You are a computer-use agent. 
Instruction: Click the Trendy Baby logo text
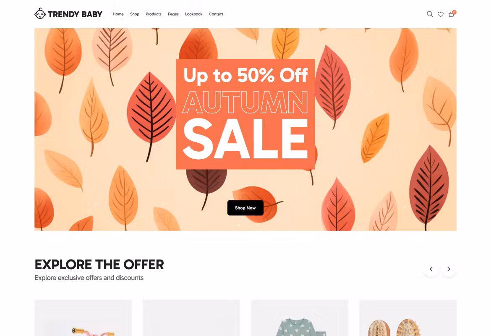pos(75,14)
